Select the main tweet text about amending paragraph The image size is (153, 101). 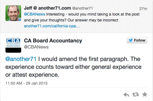73,67
